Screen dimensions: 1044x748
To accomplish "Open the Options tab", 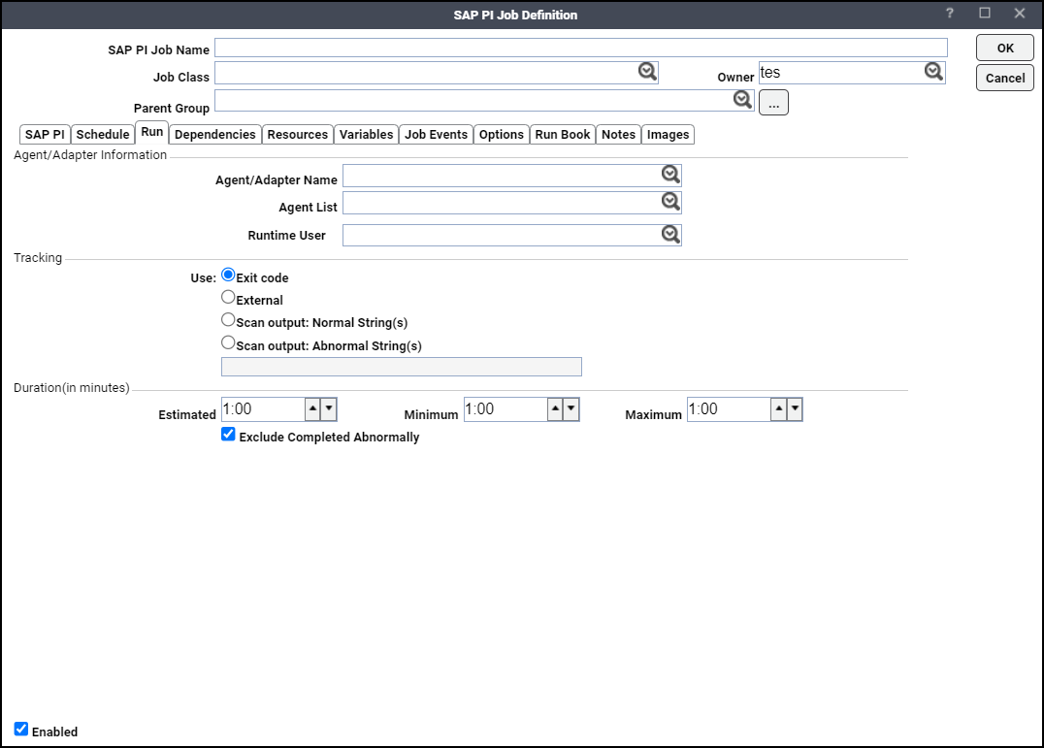I will (x=502, y=135).
